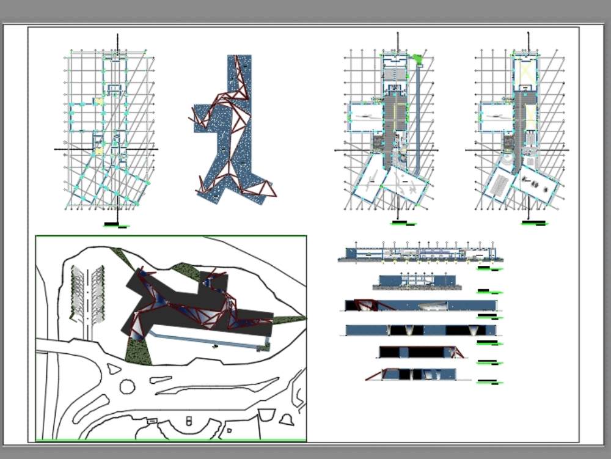Click the green site plan border

pos(171,235)
